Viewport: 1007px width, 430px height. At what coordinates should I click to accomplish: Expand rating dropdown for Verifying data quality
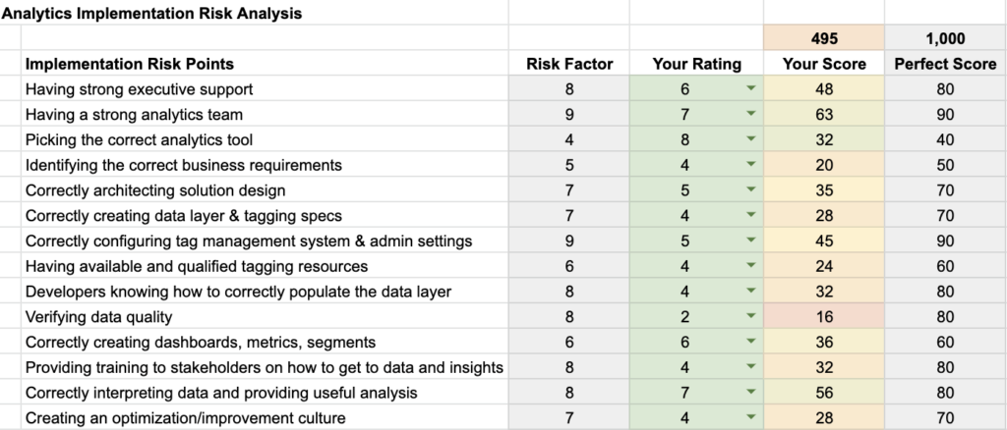point(750,316)
